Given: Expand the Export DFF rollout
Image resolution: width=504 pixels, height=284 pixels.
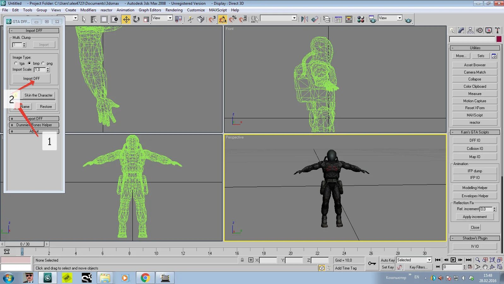Looking at the screenshot, I should click(x=34, y=119).
